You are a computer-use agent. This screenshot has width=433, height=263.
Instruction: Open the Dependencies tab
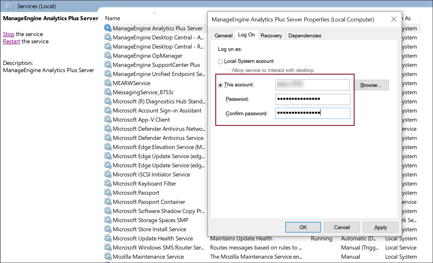click(x=305, y=36)
